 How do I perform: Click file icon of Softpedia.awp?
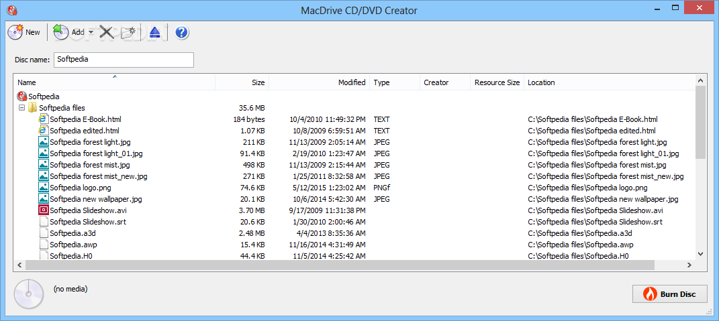[44, 245]
